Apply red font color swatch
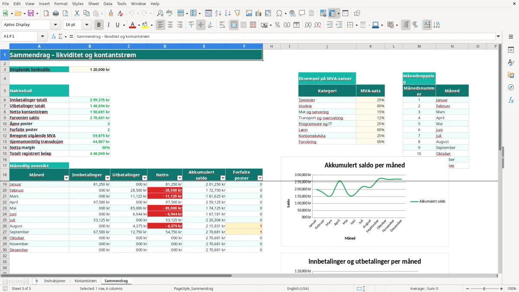 (x=133, y=25)
